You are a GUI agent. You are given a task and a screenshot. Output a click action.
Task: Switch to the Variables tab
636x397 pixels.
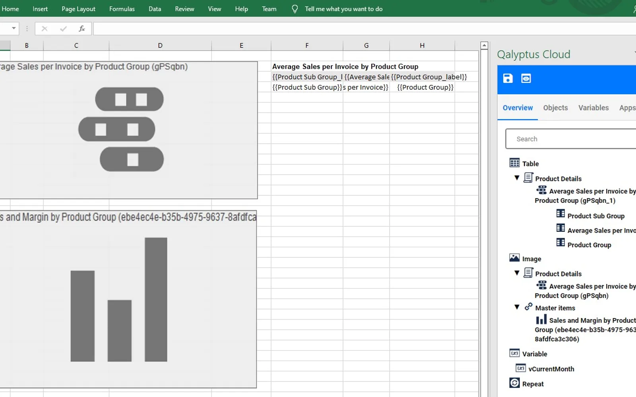[593, 108]
